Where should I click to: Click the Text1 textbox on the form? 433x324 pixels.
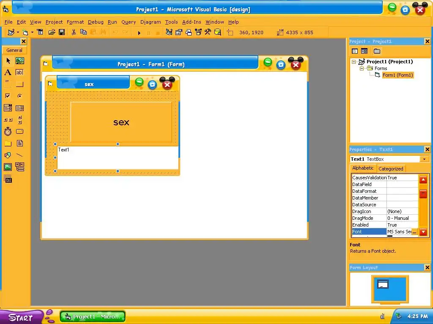tap(118, 158)
